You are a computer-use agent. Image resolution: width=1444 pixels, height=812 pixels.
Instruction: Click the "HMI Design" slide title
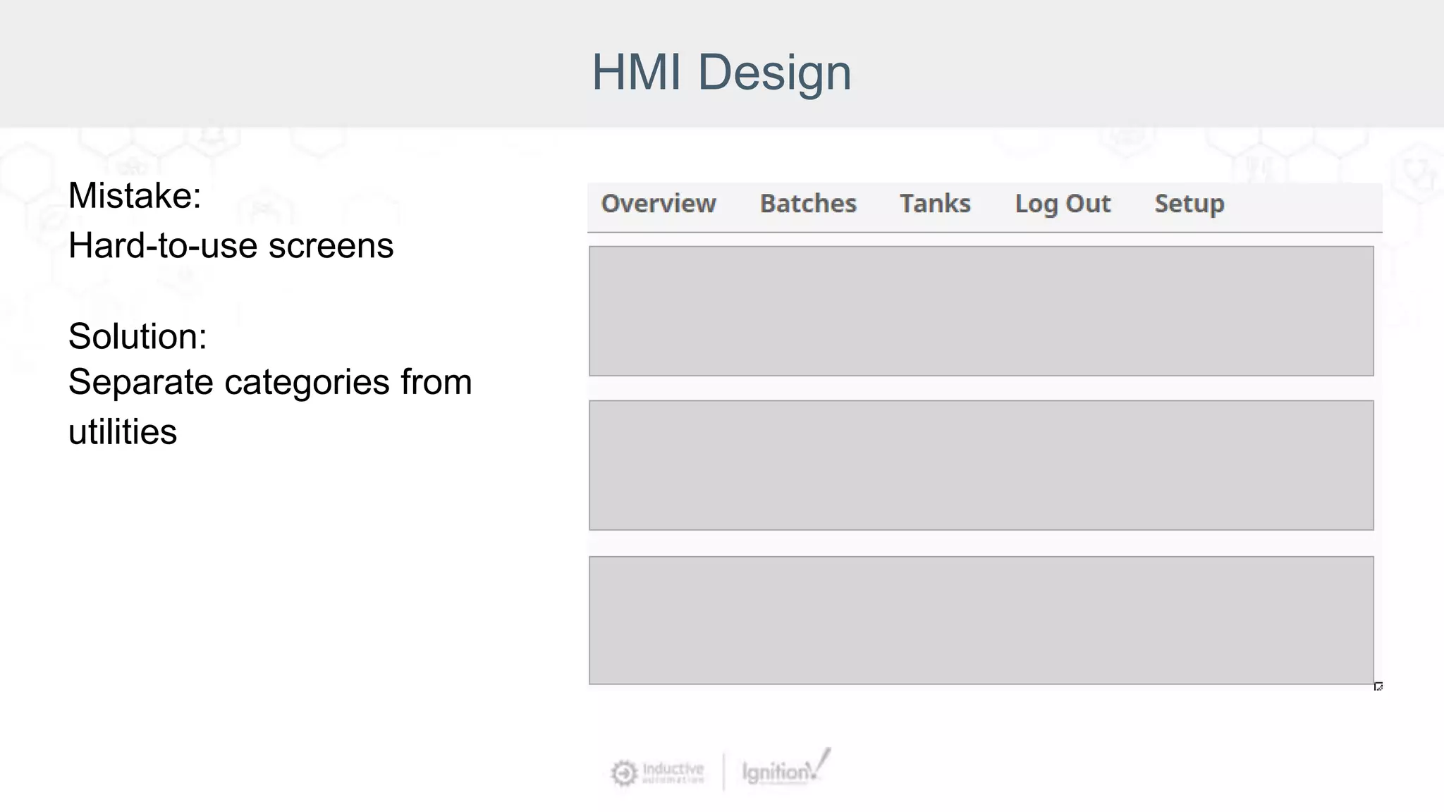tap(721, 73)
